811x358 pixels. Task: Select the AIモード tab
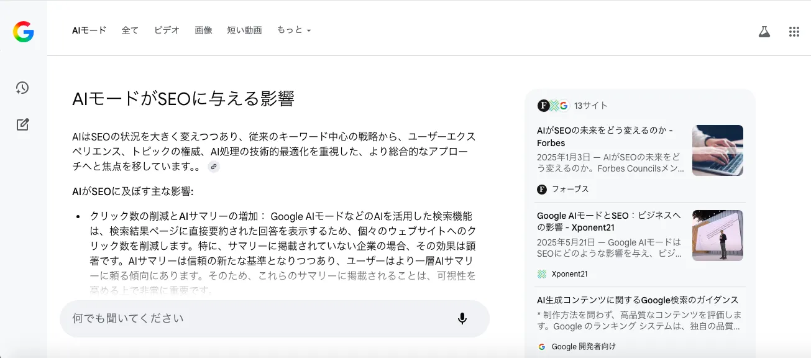(89, 30)
